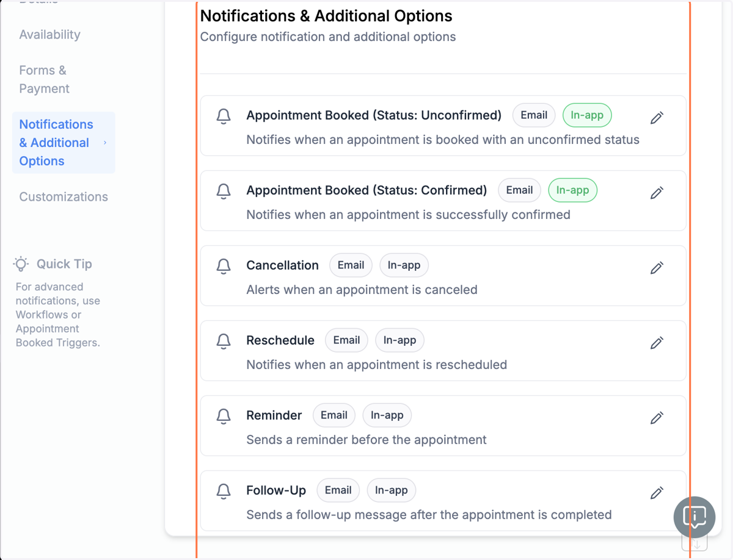
Task: Click the Quick Tip text about Workflows
Action: 58,315
